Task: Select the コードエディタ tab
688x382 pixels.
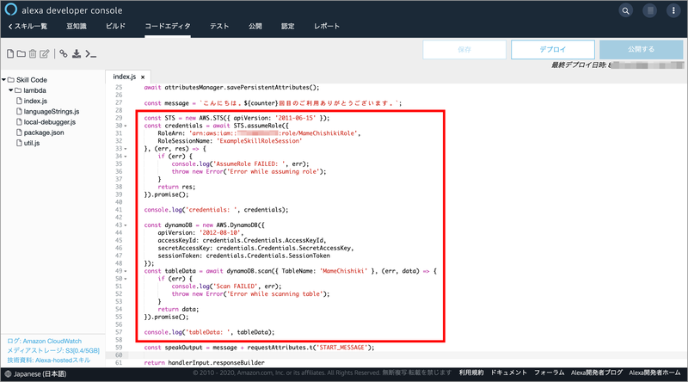Action: [168, 27]
